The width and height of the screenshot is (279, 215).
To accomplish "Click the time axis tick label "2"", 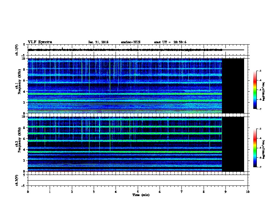I will 72,192.
